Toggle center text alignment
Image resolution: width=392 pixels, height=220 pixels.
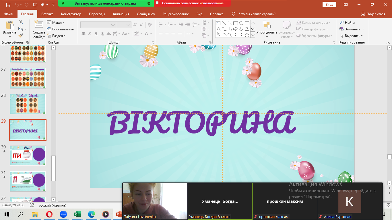tap(167, 34)
